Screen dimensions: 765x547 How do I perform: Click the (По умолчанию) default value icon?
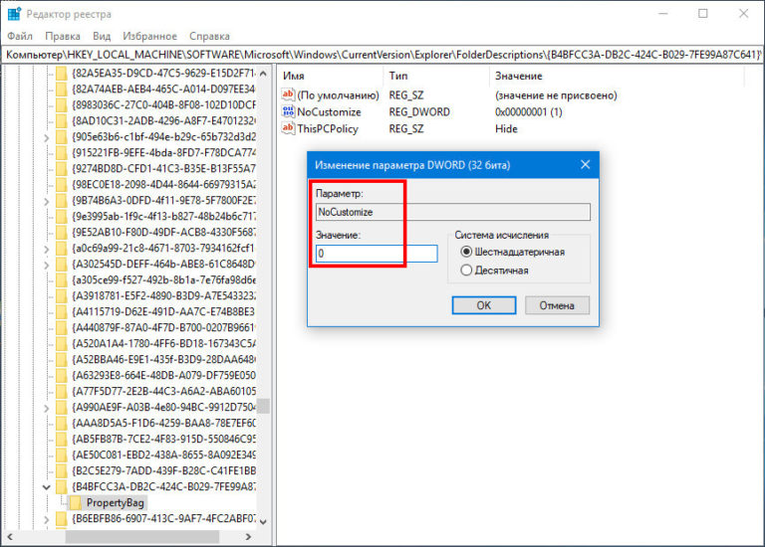289,94
